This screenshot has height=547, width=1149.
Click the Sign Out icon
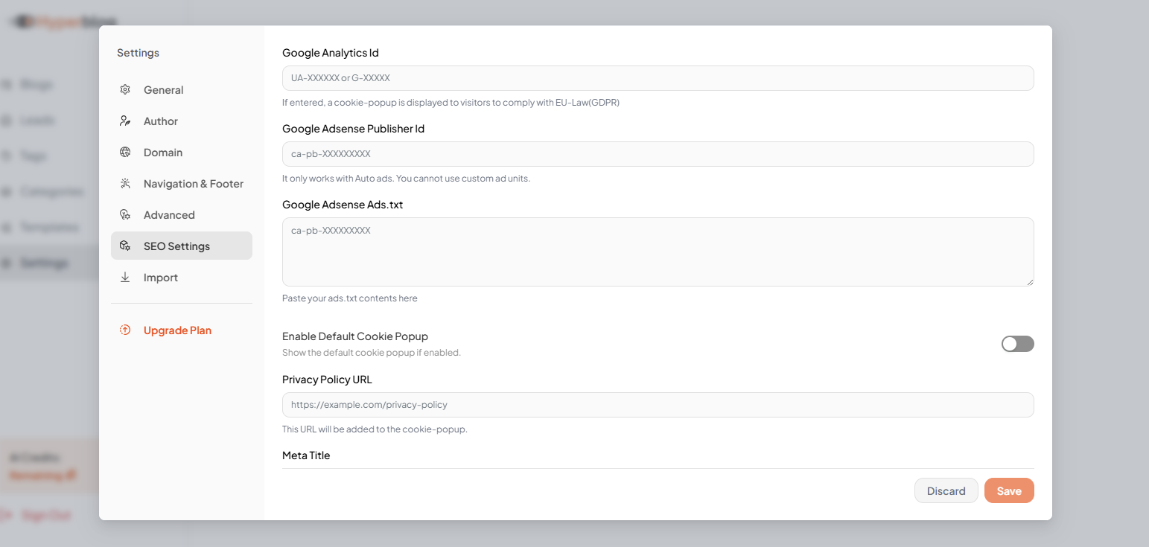pyautogui.click(x=7, y=514)
